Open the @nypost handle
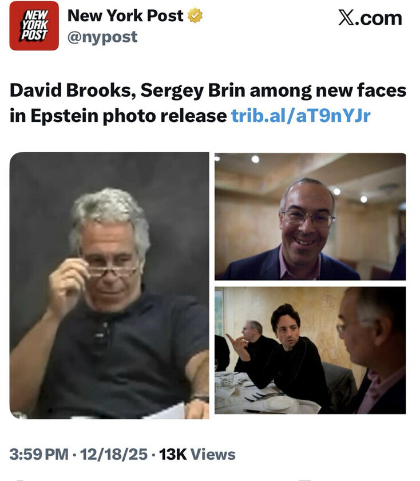420x481 pixels. point(102,37)
